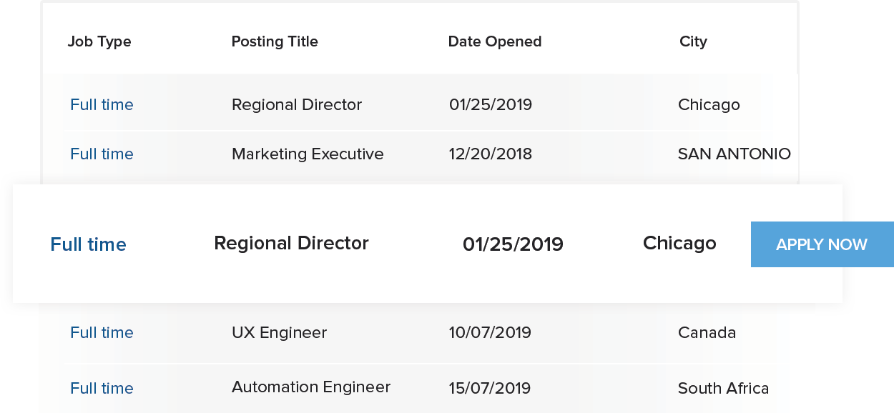The height and width of the screenshot is (413, 894).
Task: Open Full time link for Marketing Executive
Action: (x=102, y=154)
